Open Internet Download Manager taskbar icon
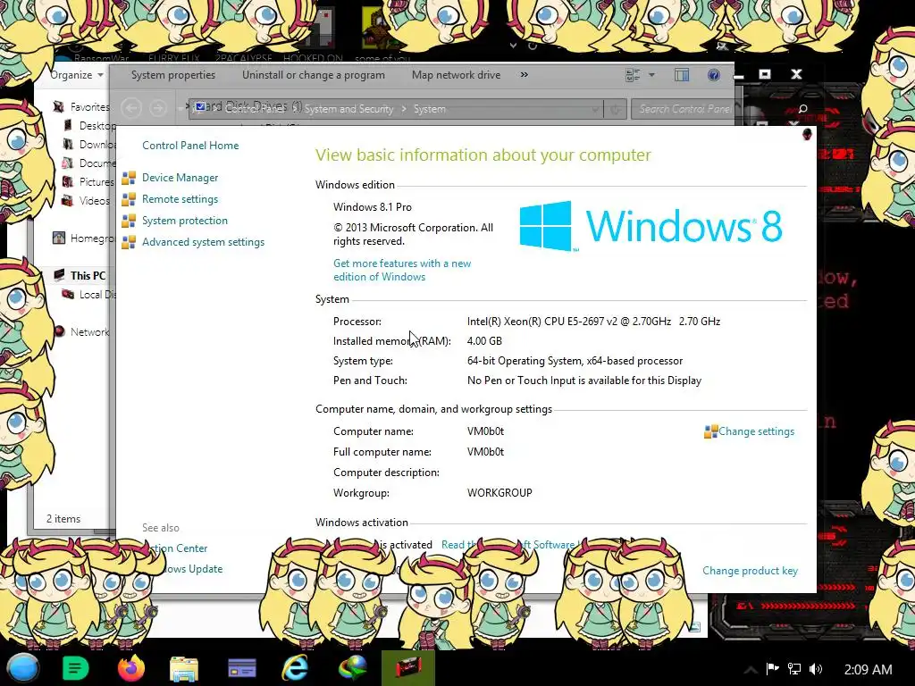Image resolution: width=915 pixels, height=686 pixels. pos(352,668)
